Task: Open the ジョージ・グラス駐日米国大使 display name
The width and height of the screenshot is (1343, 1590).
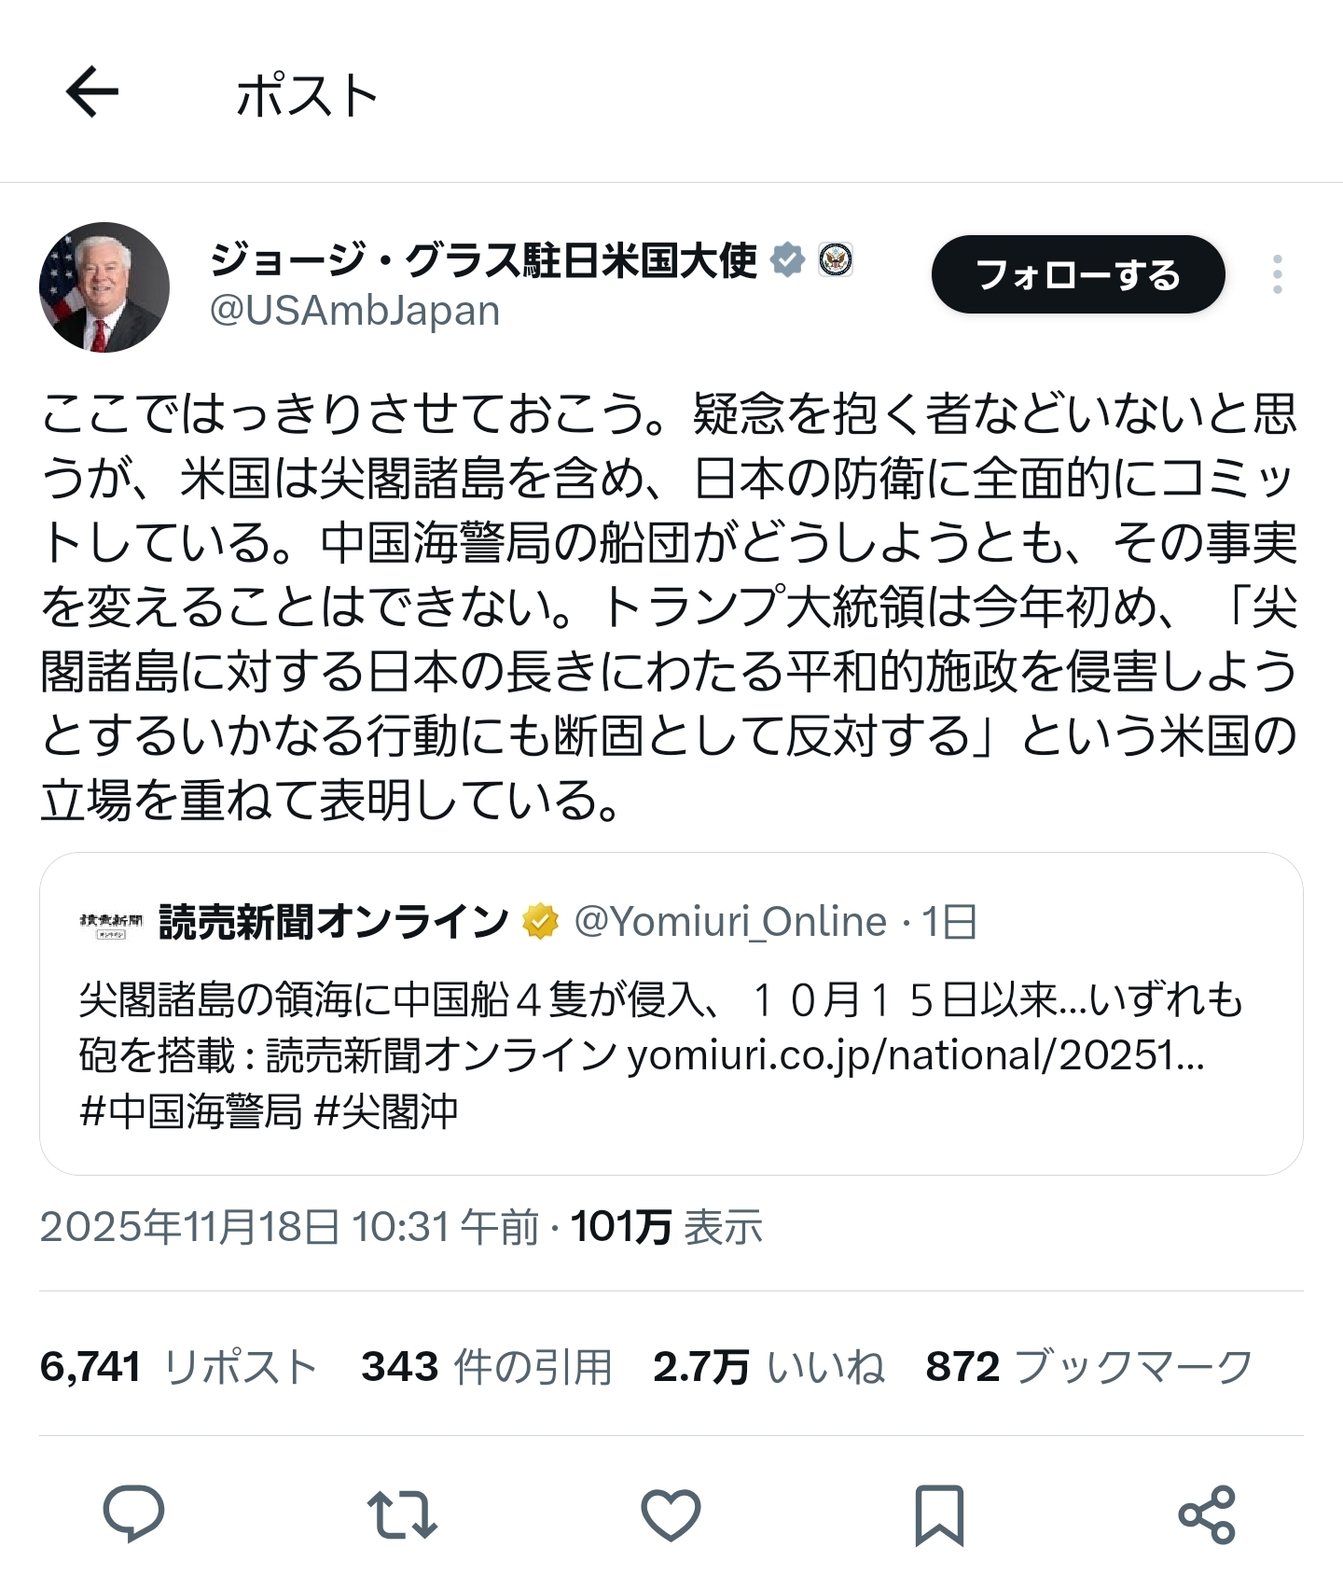Action: point(483,260)
